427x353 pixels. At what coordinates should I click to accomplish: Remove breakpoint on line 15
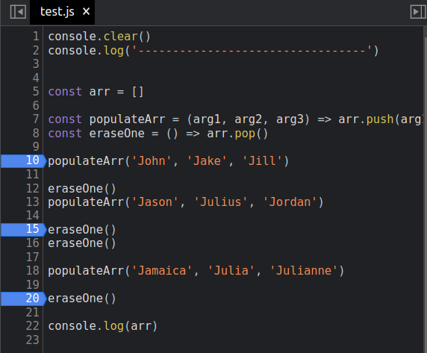click(x=23, y=229)
